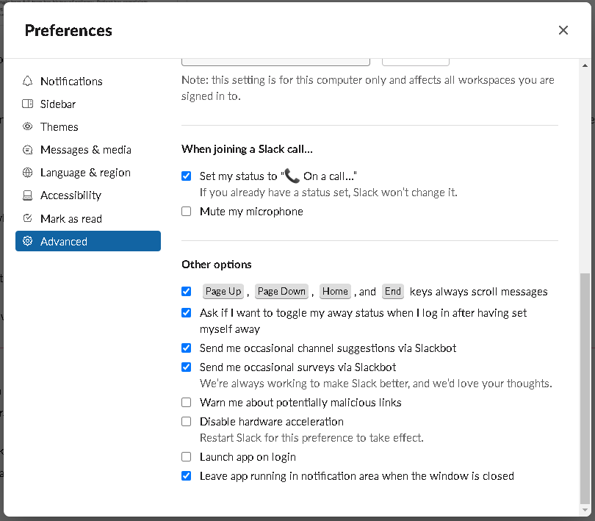Disable channel suggestions via Slackbot
Image resolution: width=595 pixels, height=521 pixels.
click(187, 348)
